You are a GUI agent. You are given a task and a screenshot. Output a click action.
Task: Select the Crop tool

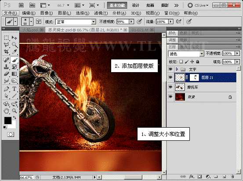(x=6, y=52)
